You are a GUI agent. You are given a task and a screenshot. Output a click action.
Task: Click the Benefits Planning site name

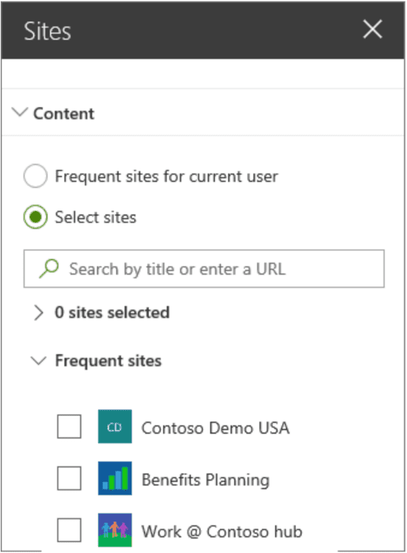(x=206, y=480)
